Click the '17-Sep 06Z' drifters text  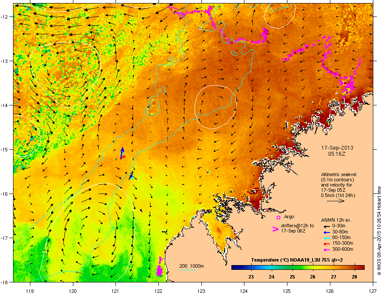293,231
